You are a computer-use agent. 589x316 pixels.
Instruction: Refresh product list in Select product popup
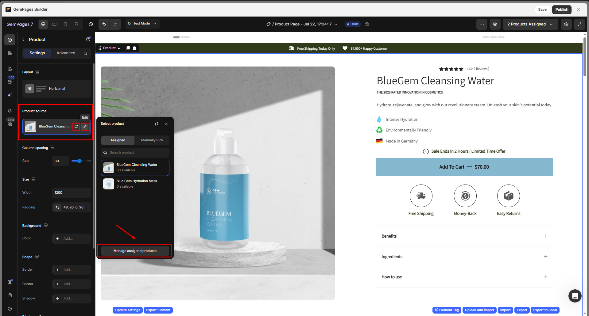pyautogui.click(x=157, y=124)
